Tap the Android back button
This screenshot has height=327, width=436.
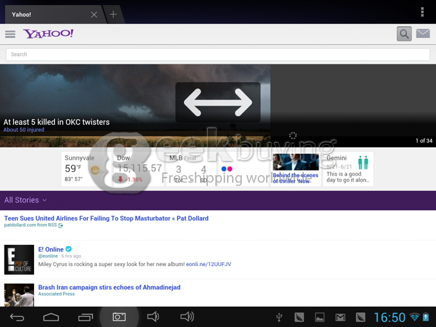tap(17, 317)
